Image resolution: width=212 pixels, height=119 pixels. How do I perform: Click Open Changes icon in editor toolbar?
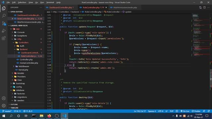[200, 8]
